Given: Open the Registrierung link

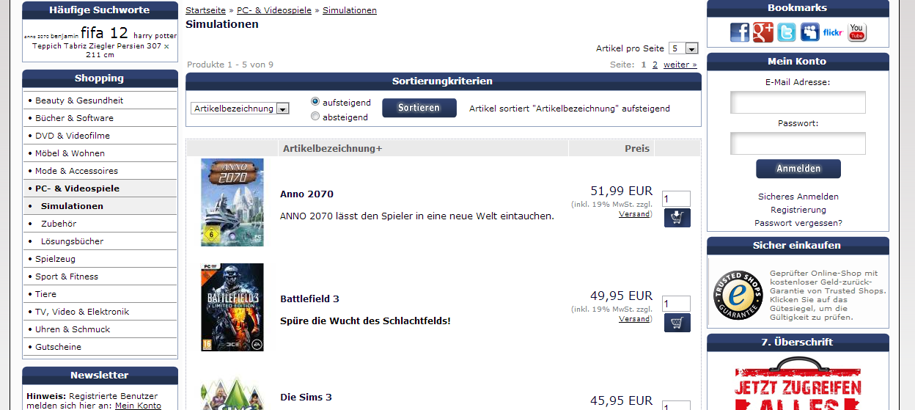Looking at the screenshot, I should pyautogui.click(x=798, y=210).
